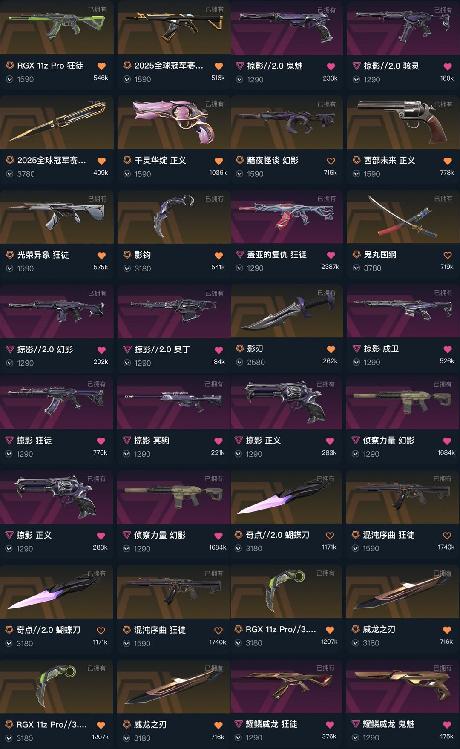
Task: Open the 掠影//2.0 幻影 skin name
Action: [x=45, y=349]
